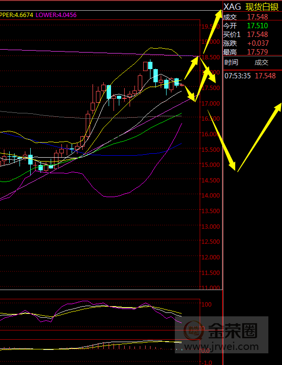
Task: Click the 最高 label
Action: point(230,52)
